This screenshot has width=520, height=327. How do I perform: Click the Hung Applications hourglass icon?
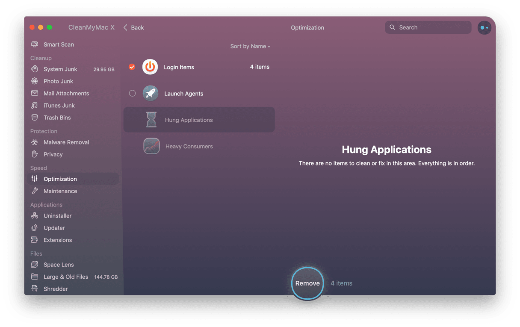(x=151, y=120)
